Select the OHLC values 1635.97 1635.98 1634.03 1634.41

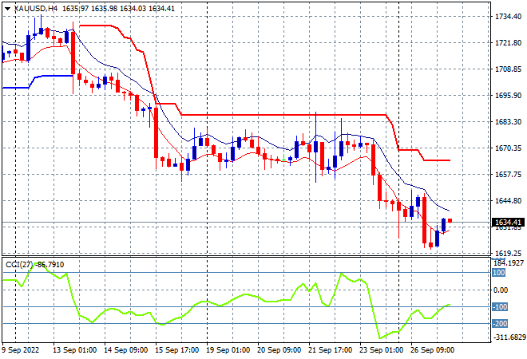[x=118, y=9]
